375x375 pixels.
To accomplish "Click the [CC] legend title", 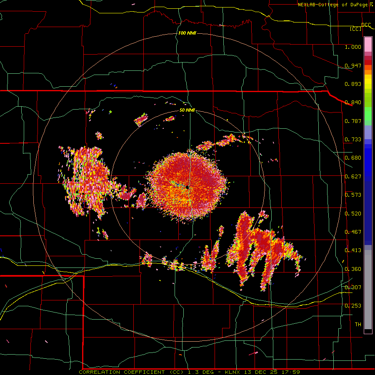I will pos(356,29).
